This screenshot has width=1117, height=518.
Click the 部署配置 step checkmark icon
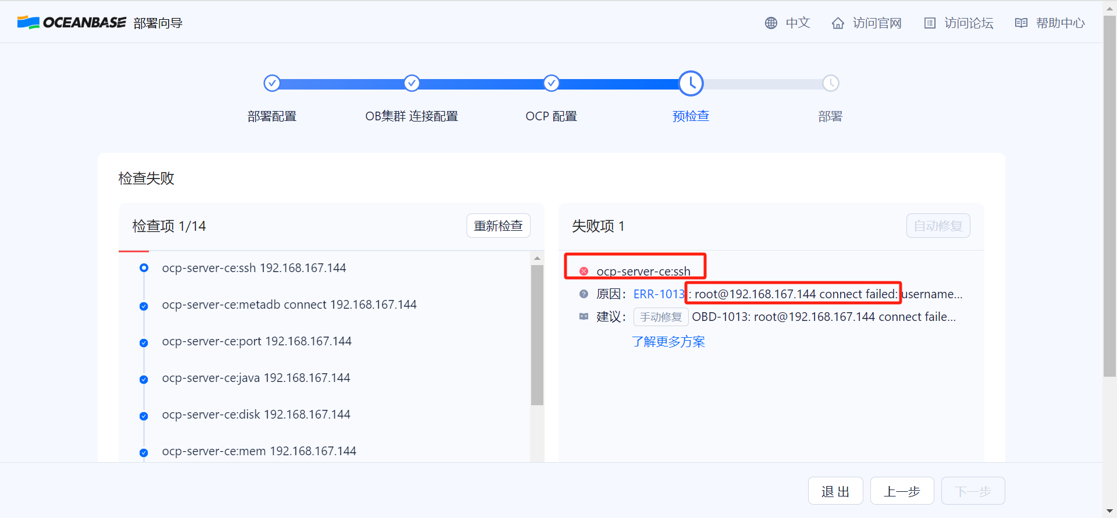[272, 83]
